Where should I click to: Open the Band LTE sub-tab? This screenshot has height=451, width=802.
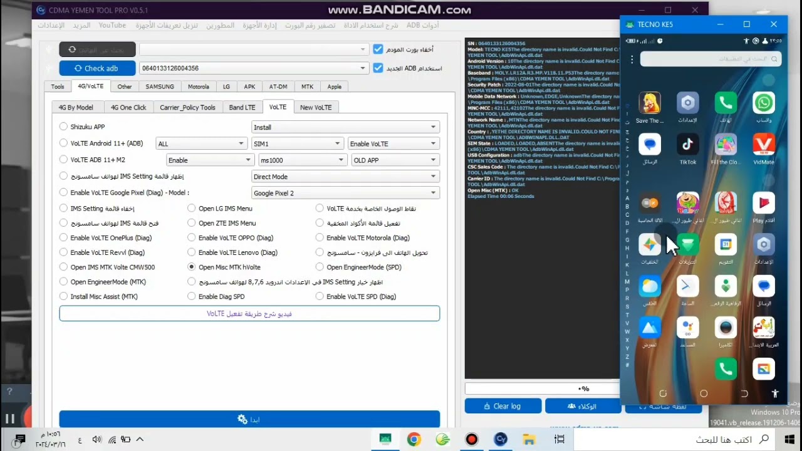(x=242, y=107)
